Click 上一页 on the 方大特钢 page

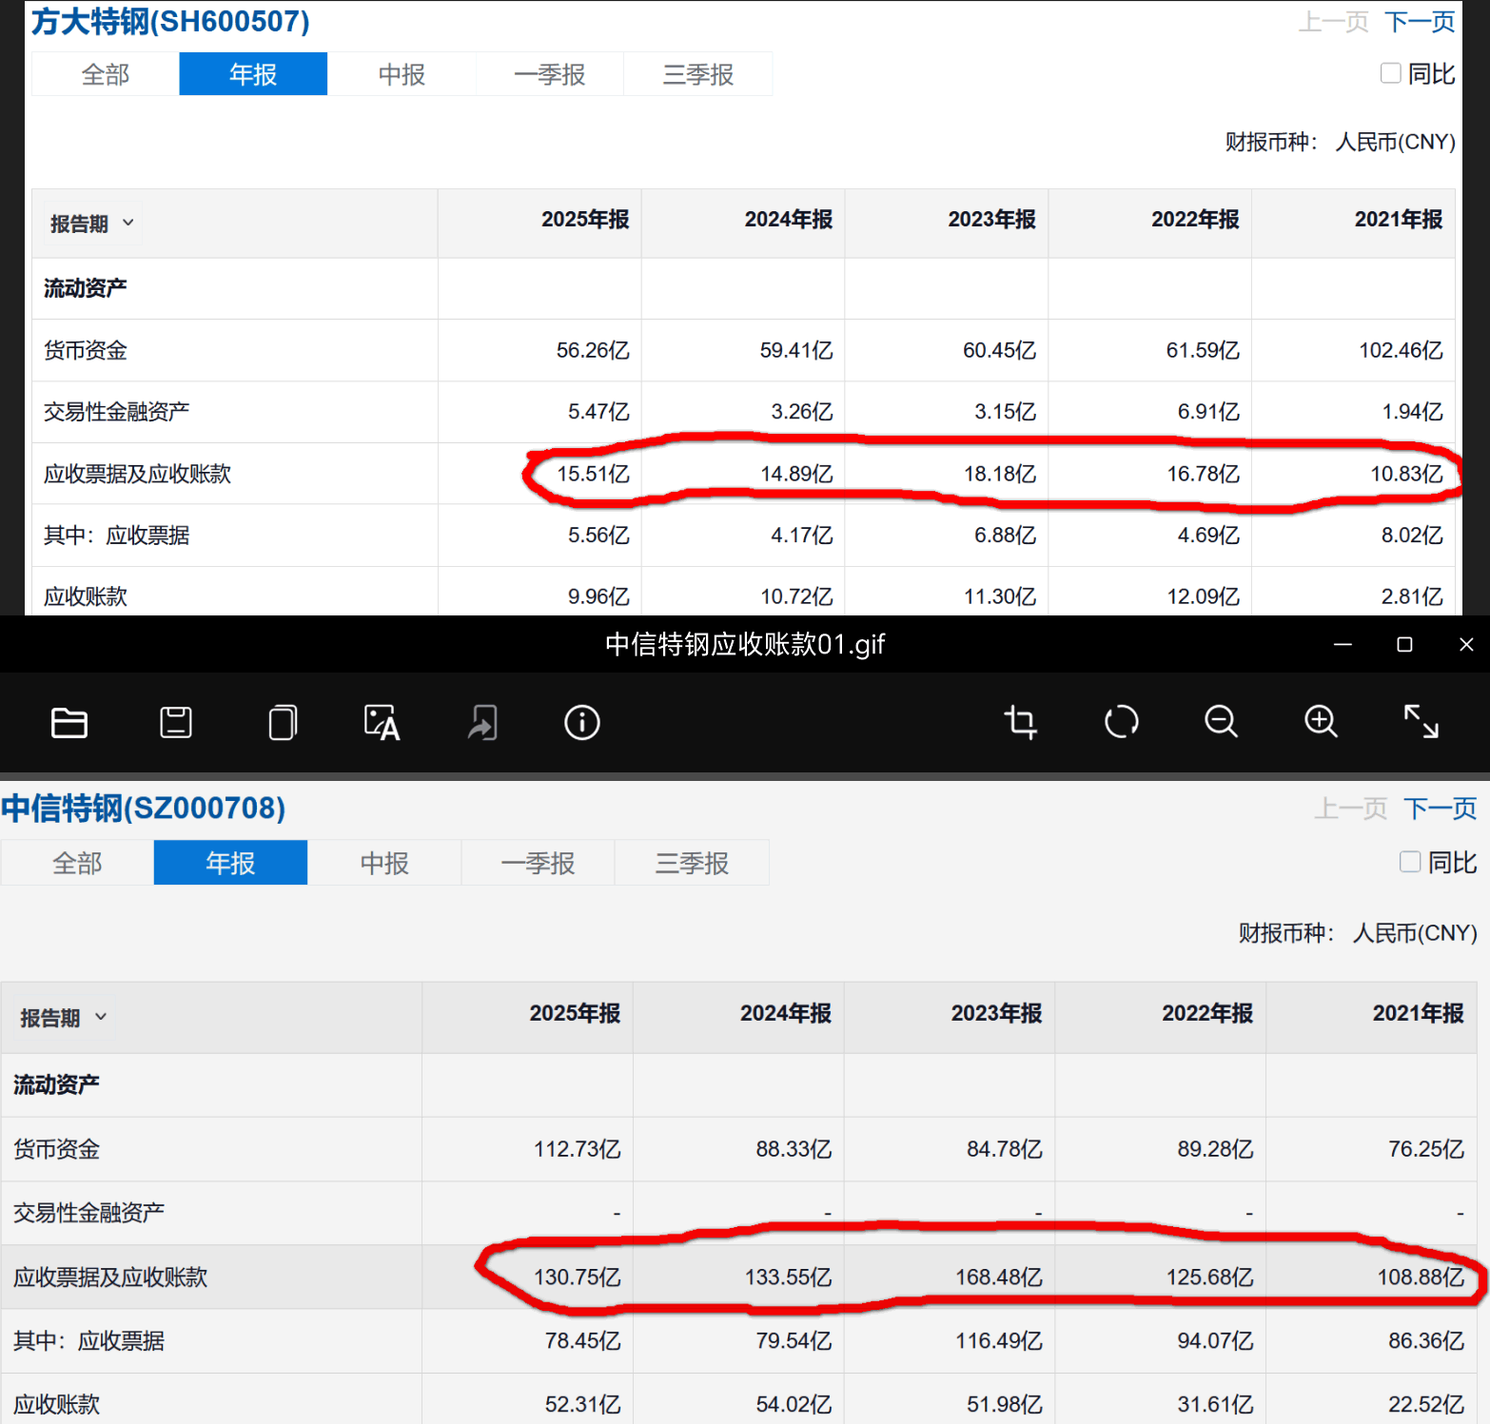[1334, 22]
